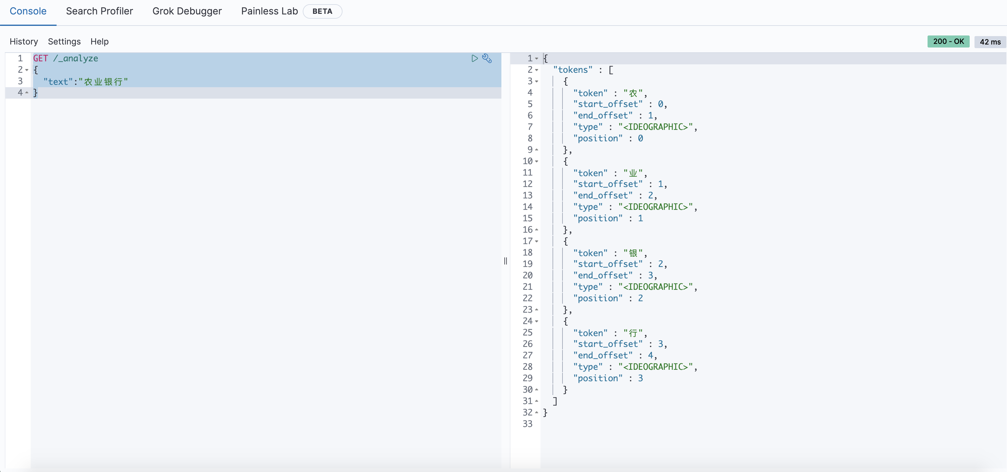Collapse the tokens array fold arrow
This screenshot has height=472, width=1007.
point(536,70)
